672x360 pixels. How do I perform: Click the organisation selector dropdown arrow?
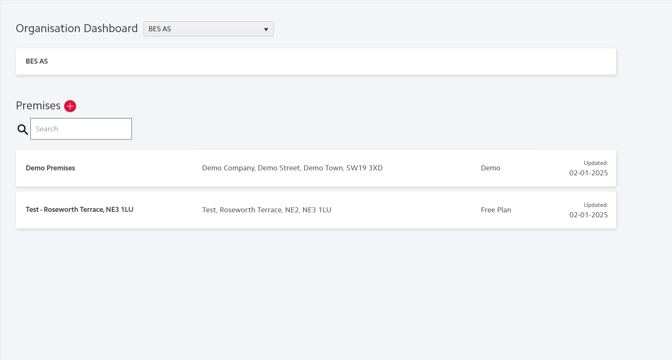[266, 29]
